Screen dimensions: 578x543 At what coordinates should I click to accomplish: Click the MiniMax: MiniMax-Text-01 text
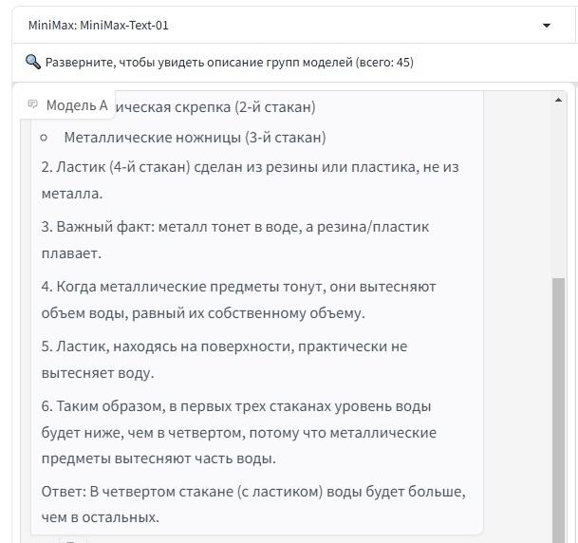[x=99, y=26]
